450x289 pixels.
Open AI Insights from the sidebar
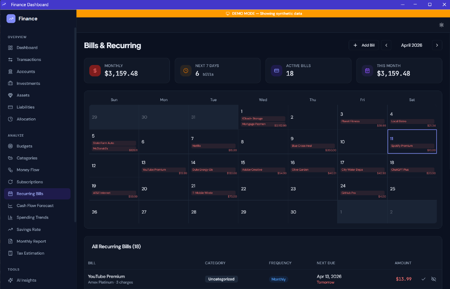pyautogui.click(x=26, y=280)
